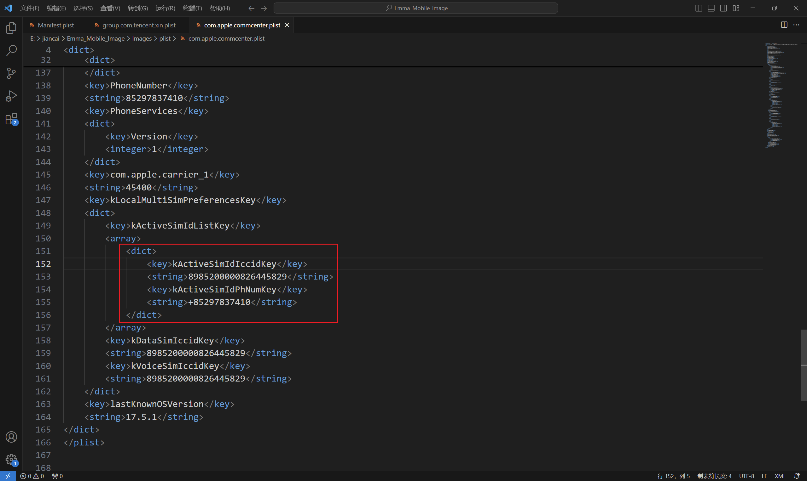
Task: Open notifications from the bell icon
Action: 797,476
